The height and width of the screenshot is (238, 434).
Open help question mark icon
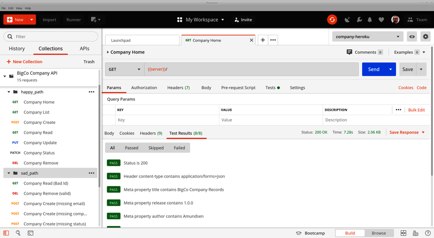(x=428, y=233)
